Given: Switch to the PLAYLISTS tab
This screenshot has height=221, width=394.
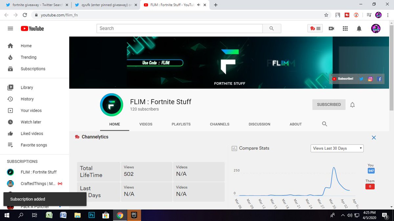Looking at the screenshot, I should [181, 124].
